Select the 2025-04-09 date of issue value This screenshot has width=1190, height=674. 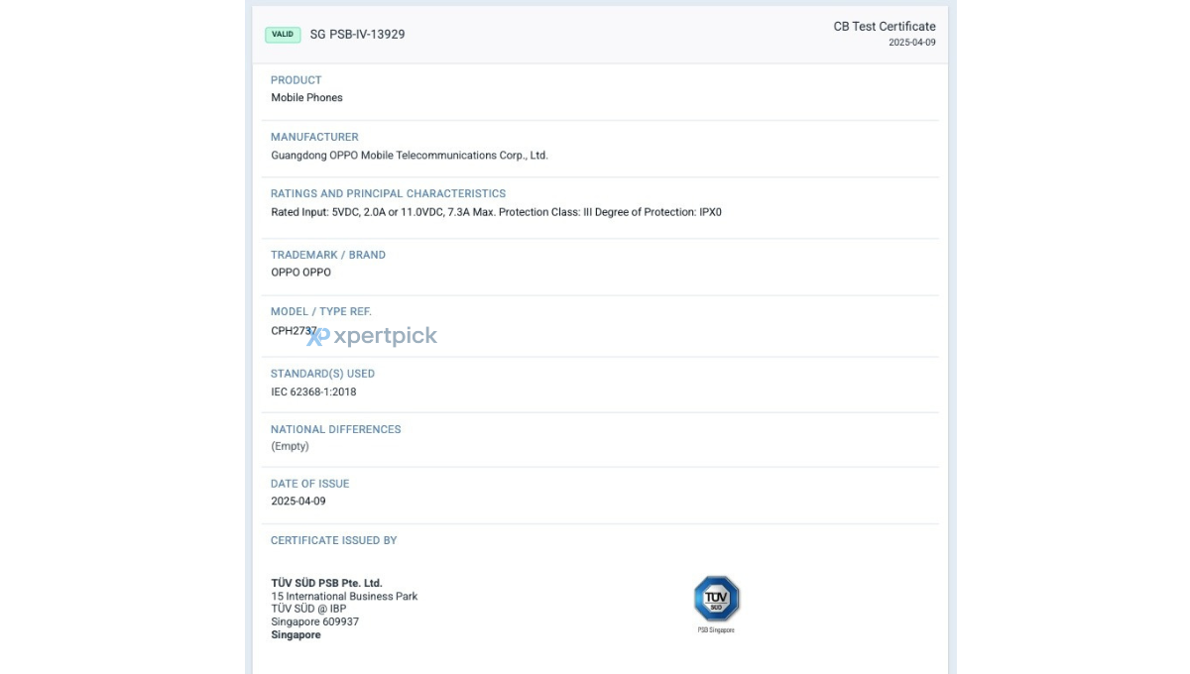(x=298, y=502)
